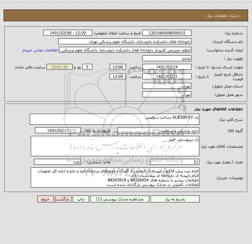Select the need number field 1201060008000015

point(167,33)
